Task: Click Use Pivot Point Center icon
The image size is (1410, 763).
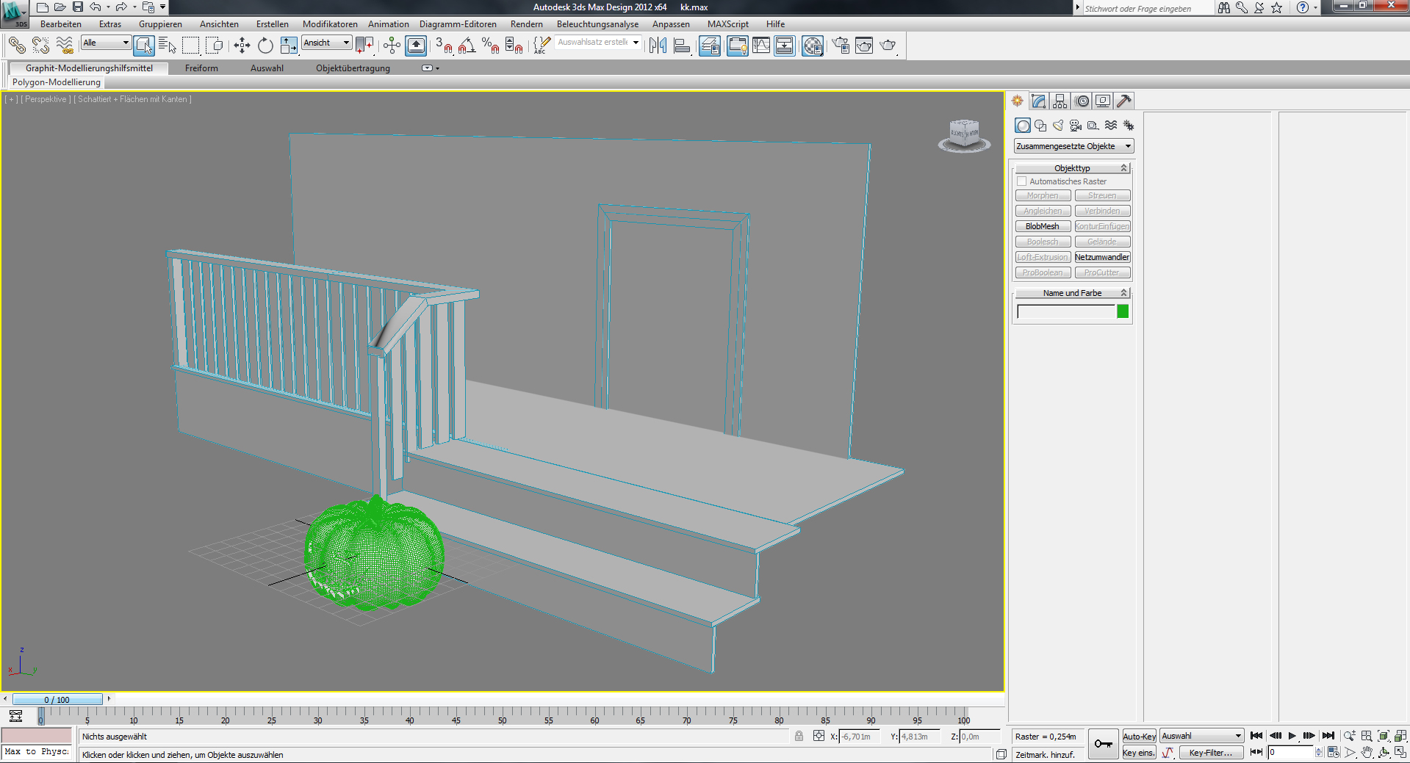Action: click(x=364, y=46)
